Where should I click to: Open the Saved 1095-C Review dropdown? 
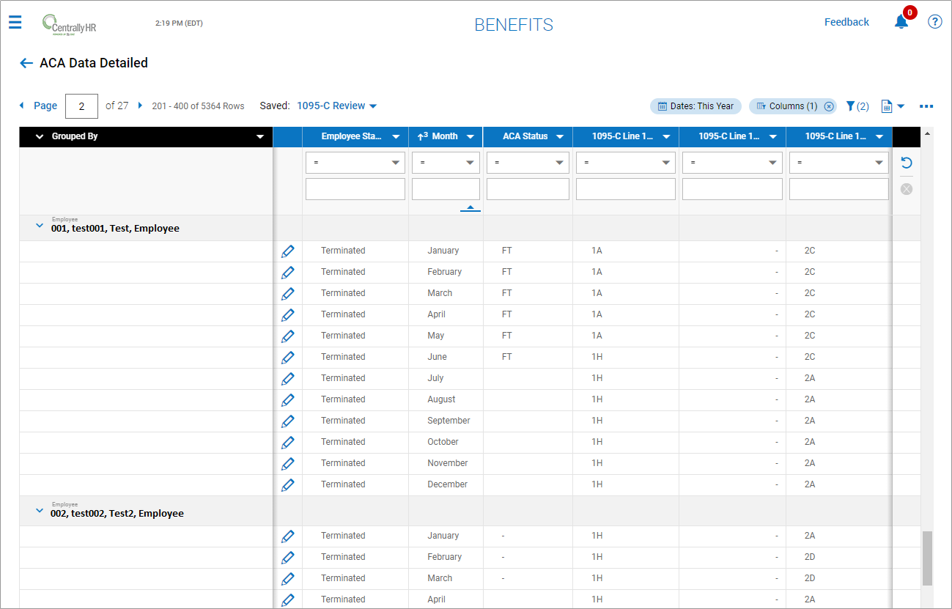click(337, 106)
